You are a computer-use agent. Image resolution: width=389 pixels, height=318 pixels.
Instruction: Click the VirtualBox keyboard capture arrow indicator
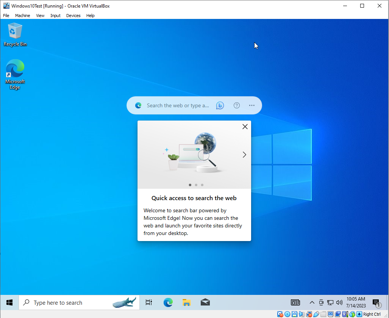pyautogui.click(x=359, y=314)
